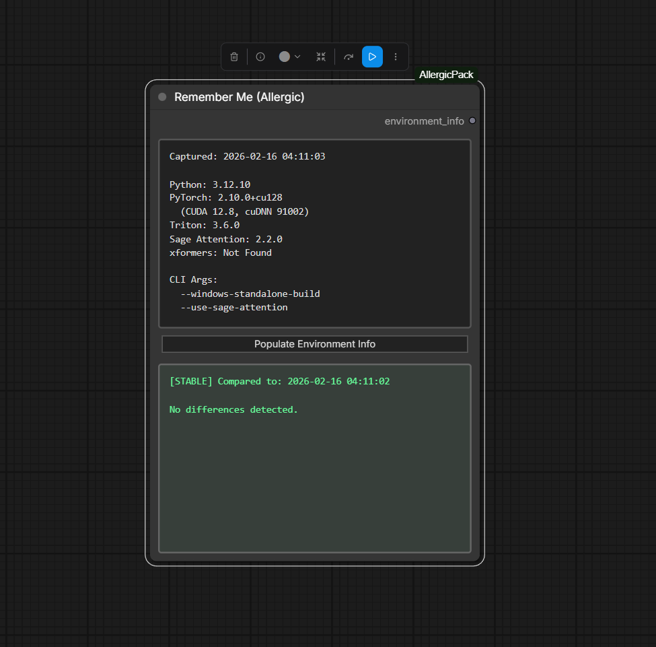The height and width of the screenshot is (647, 656).
Task: Click the --windows-standalone-build argument
Action: click(250, 294)
